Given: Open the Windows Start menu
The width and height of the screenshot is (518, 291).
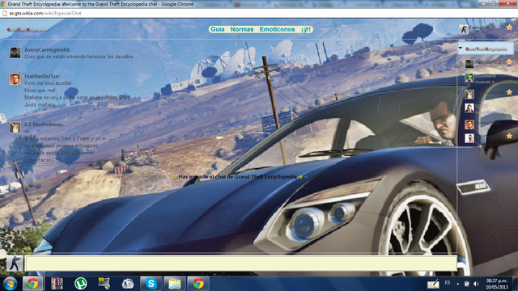Looking at the screenshot, I should tap(10, 284).
